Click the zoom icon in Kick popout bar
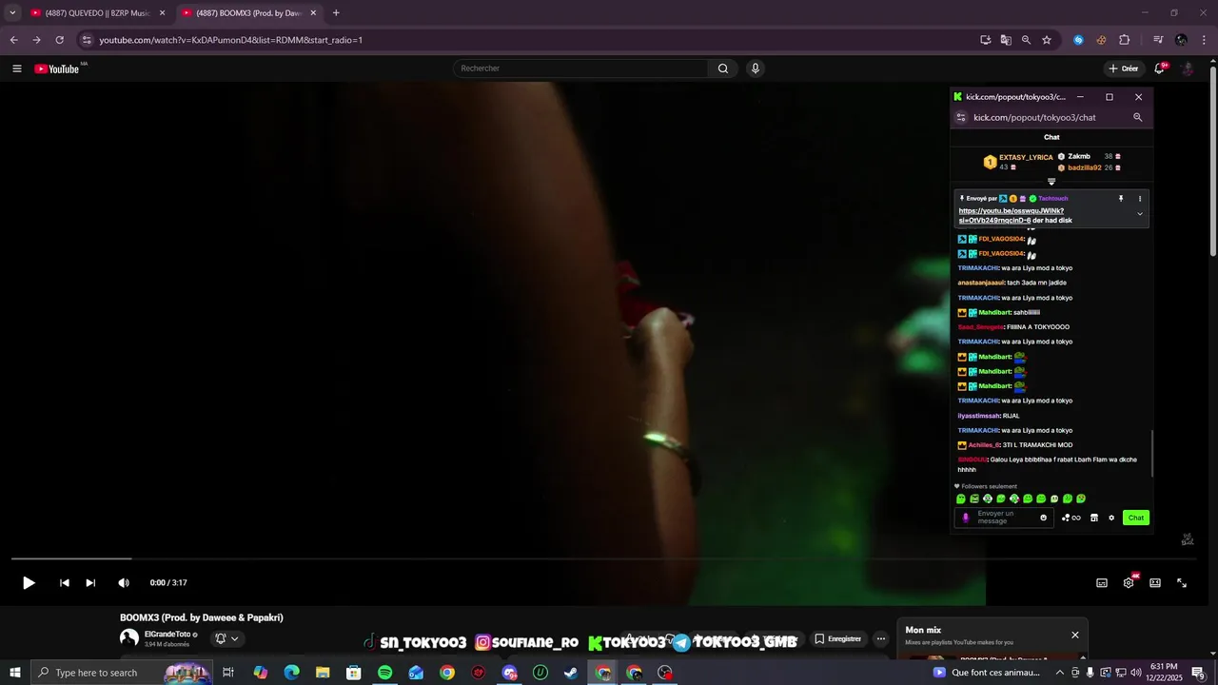The width and height of the screenshot is (1218, 685). (x=1137, y=117)
